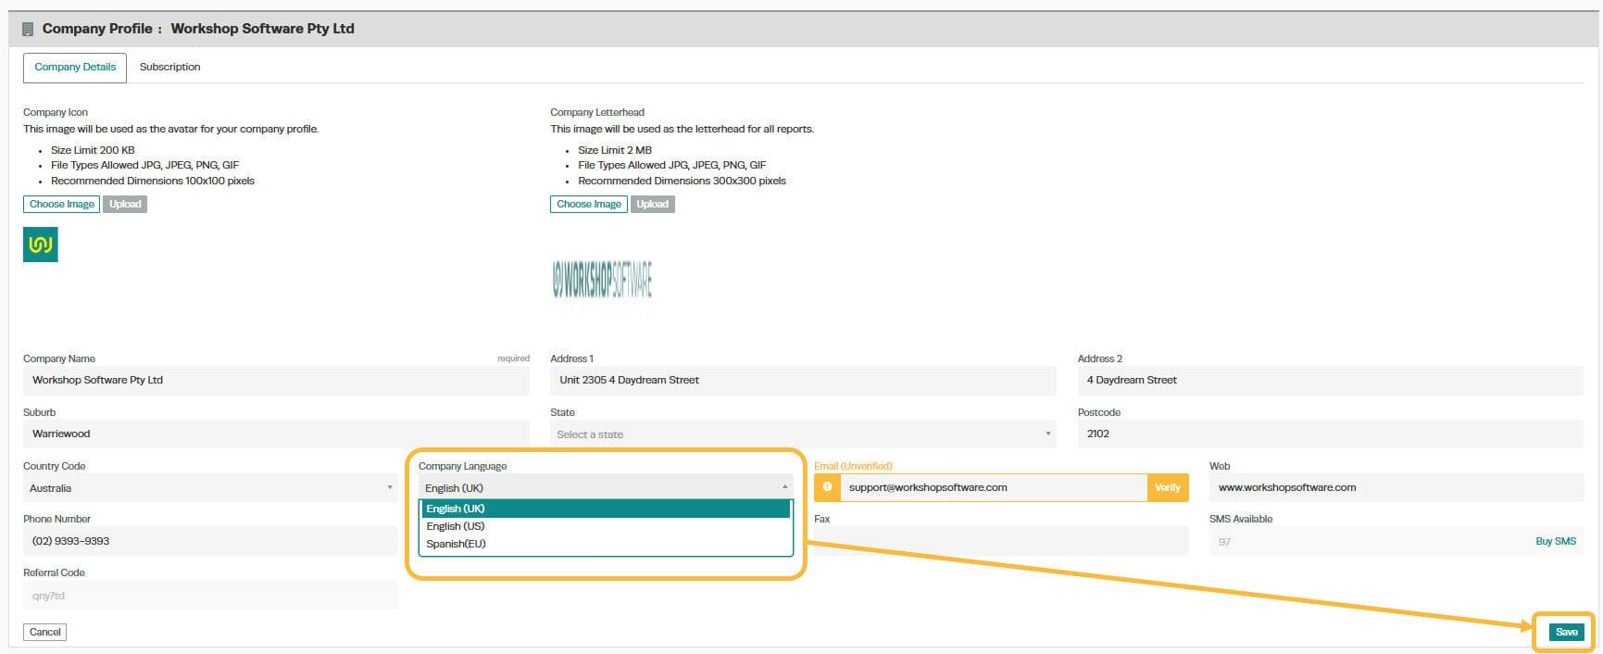The height and width of the screenshot is (654, 1603).
Task: Select English (UK) from language list
Action: 606,509
